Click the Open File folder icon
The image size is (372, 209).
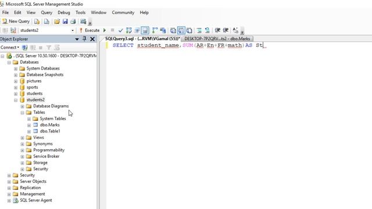click(x=57, y=21)
